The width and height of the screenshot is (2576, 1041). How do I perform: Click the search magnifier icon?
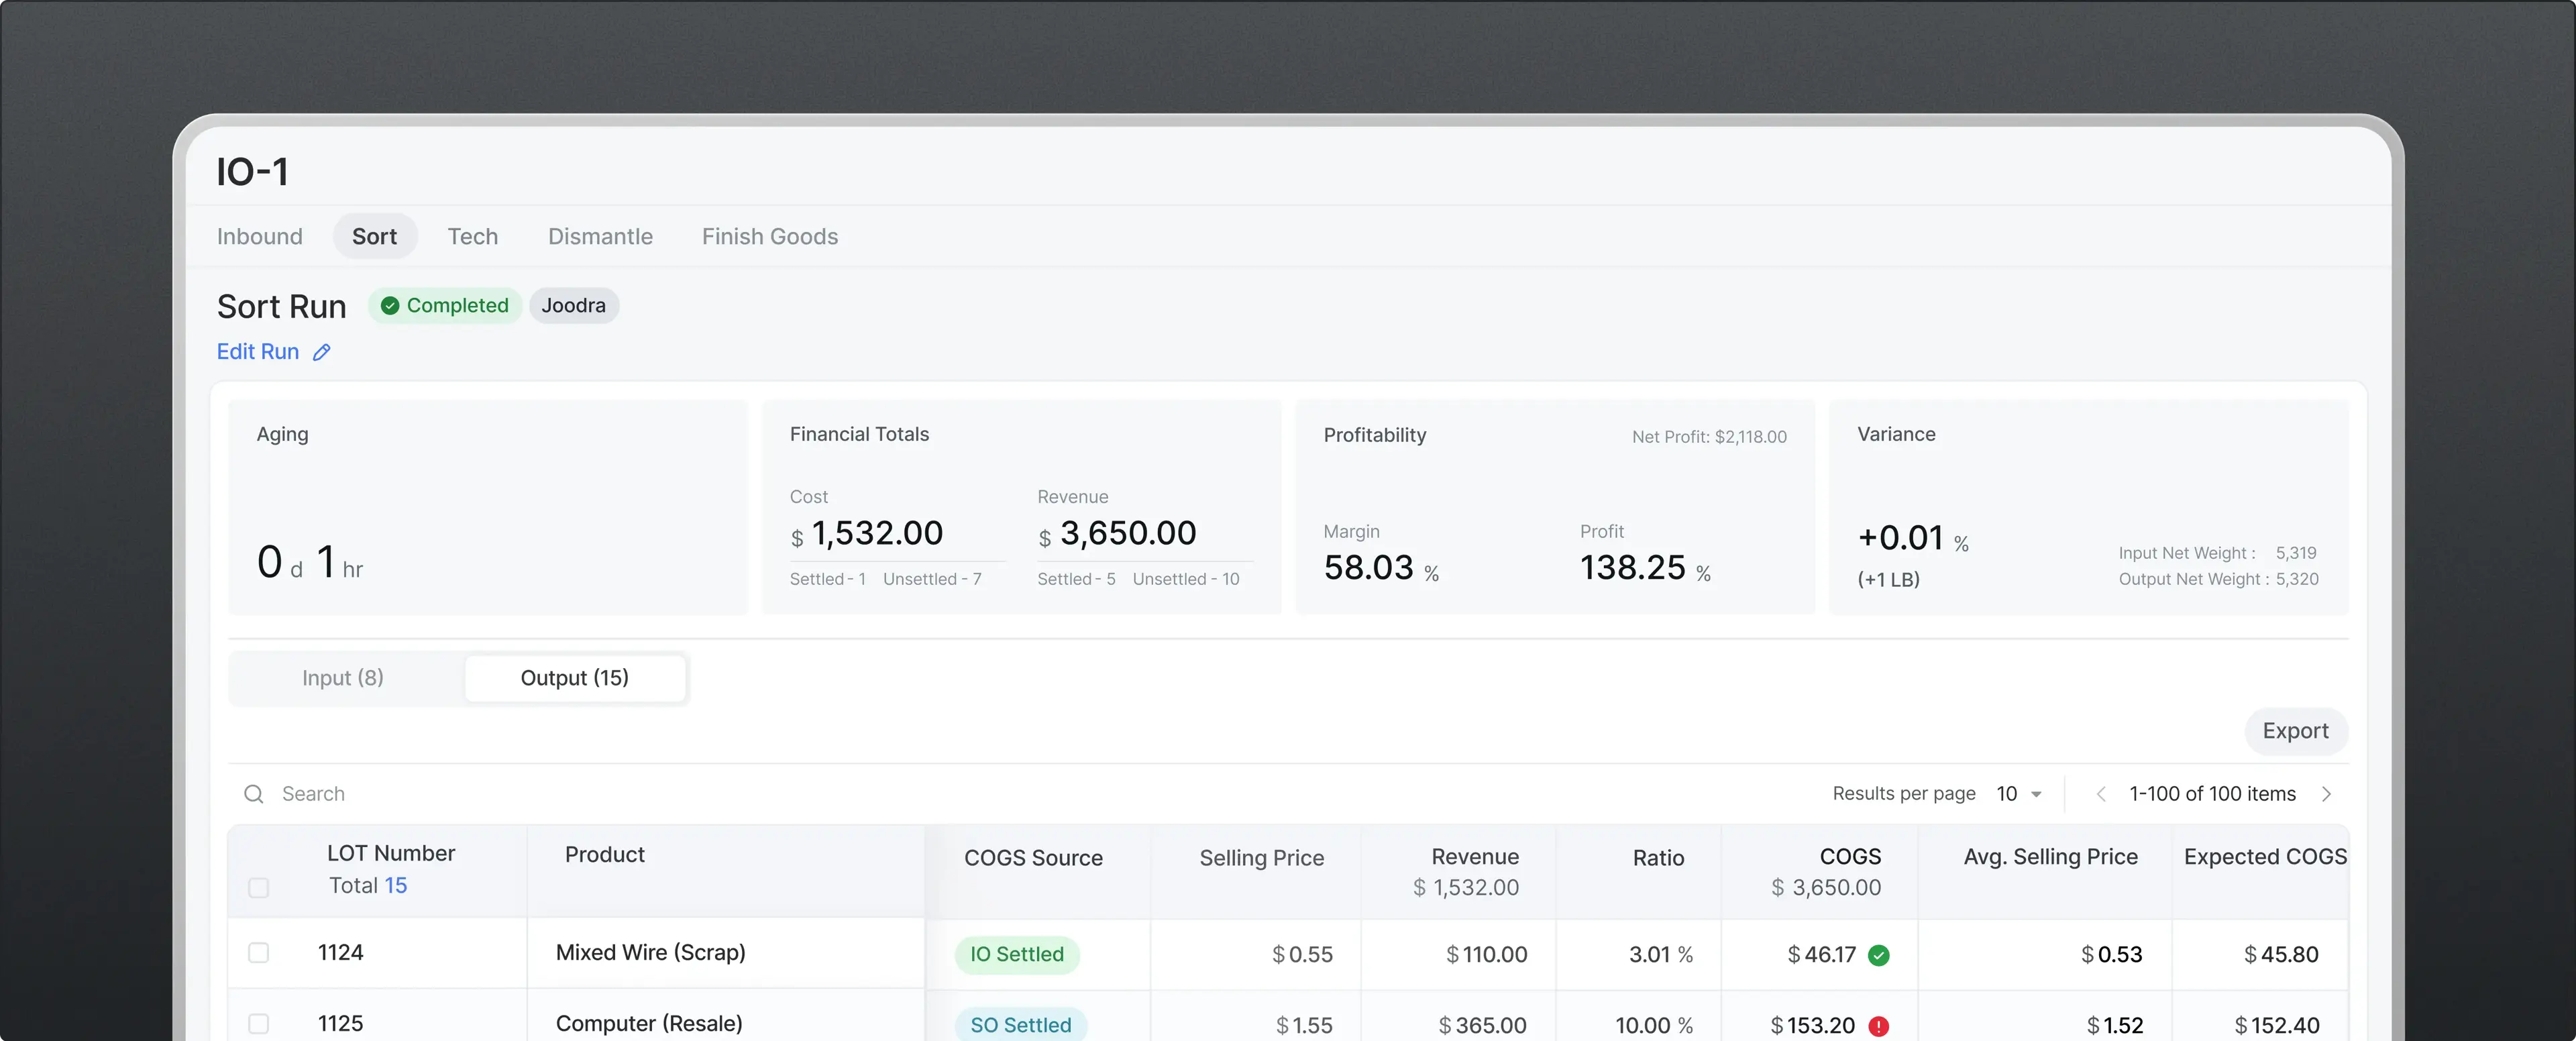[x=254, y=794]
